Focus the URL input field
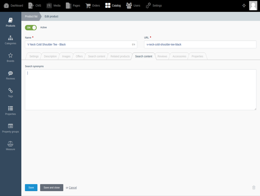 [200, 44]
